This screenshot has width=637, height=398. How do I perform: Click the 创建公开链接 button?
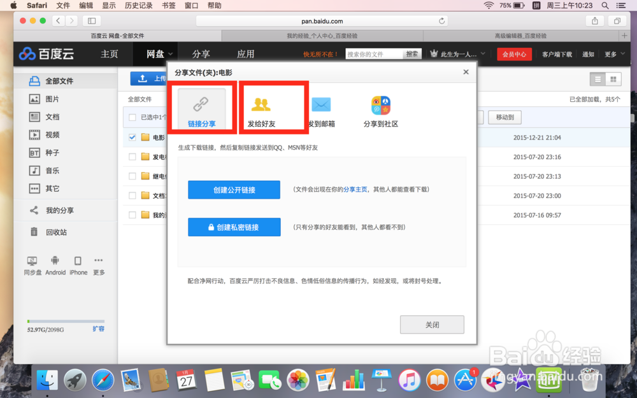(x=234, y=189)
